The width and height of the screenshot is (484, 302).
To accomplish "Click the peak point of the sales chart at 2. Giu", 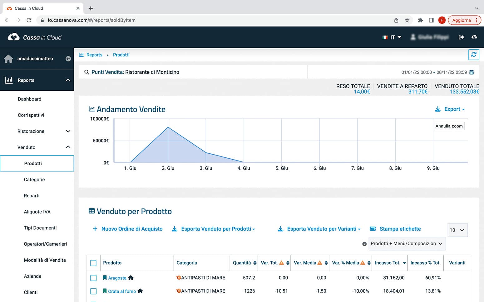I will click(x=168, y=127).
